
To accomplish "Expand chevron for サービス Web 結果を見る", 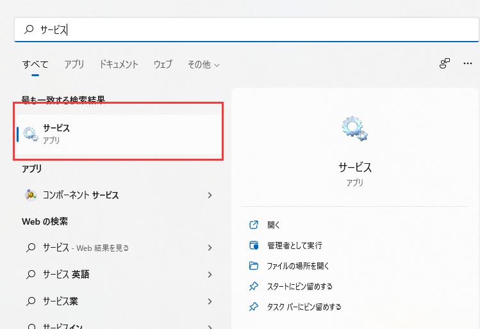I will [210, 248].
